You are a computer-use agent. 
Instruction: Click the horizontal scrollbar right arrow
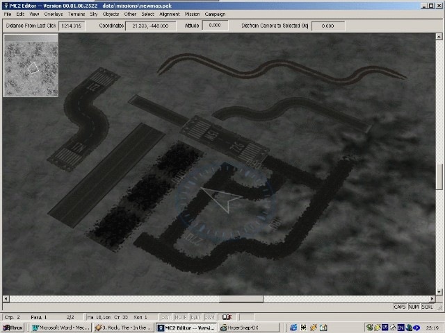[432, 299]
